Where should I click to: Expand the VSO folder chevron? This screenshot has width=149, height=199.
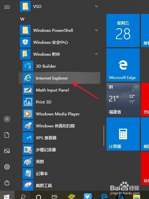(96, 6)
